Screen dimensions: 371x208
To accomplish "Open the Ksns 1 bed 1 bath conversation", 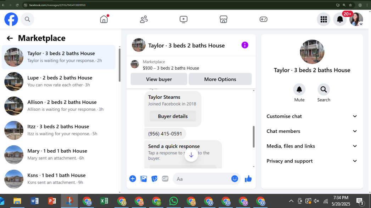I will (59, 179).
